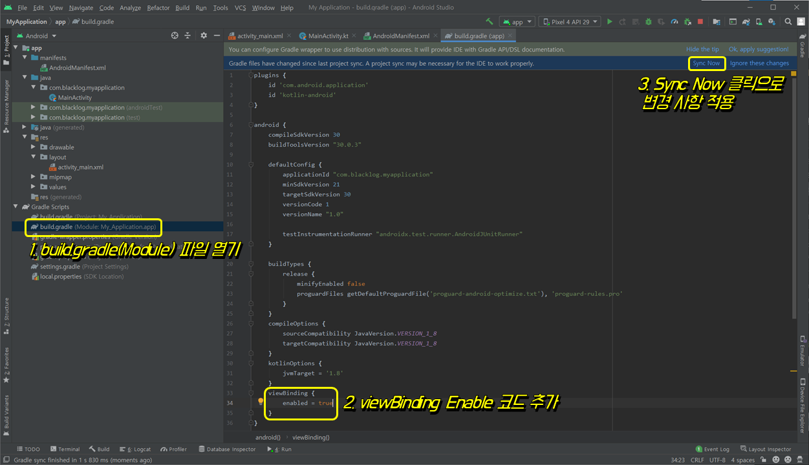
Task: Open the profiler gauge icon in toolbar
Action: pos(674,21)
